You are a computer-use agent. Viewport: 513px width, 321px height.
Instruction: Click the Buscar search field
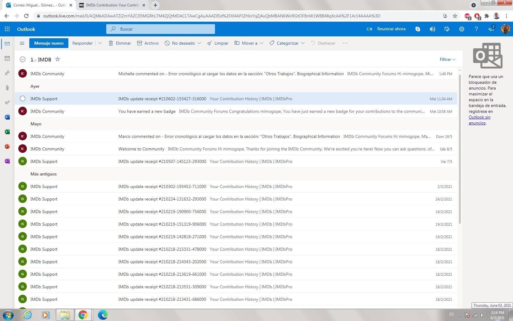(x=165, y=29)
